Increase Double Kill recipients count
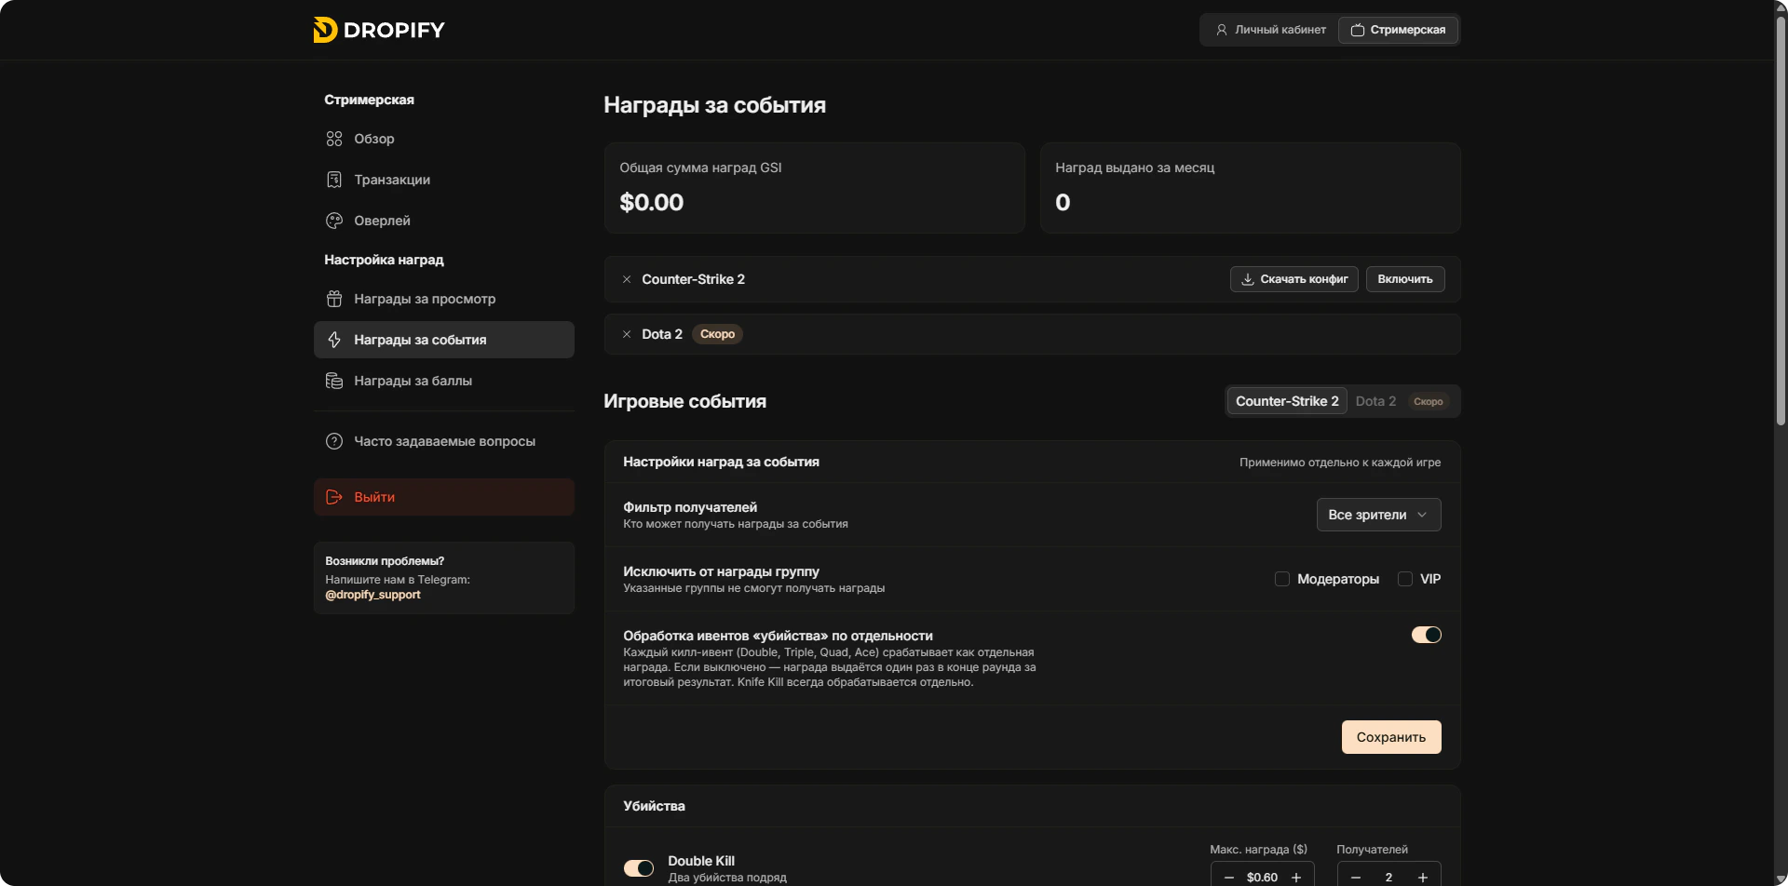This screenshot has height=886, width=1788. coord(1423,878)
